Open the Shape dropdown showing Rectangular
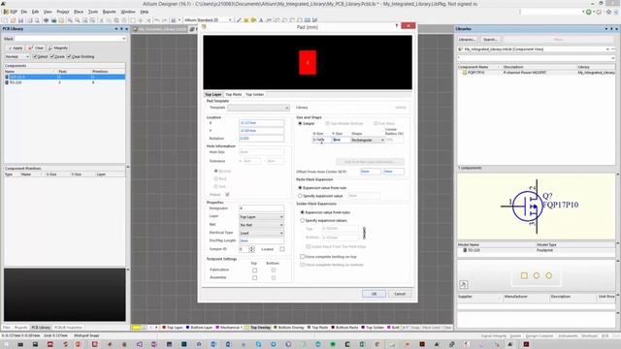The height and width of the screenshot is (349, 621). pyautogui.click(x=367, y=140)
